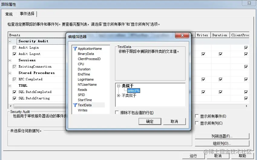Screen dimensions: 257x160
Task: Toggle the Audit Login event checkbox
Action: point(15,48)
